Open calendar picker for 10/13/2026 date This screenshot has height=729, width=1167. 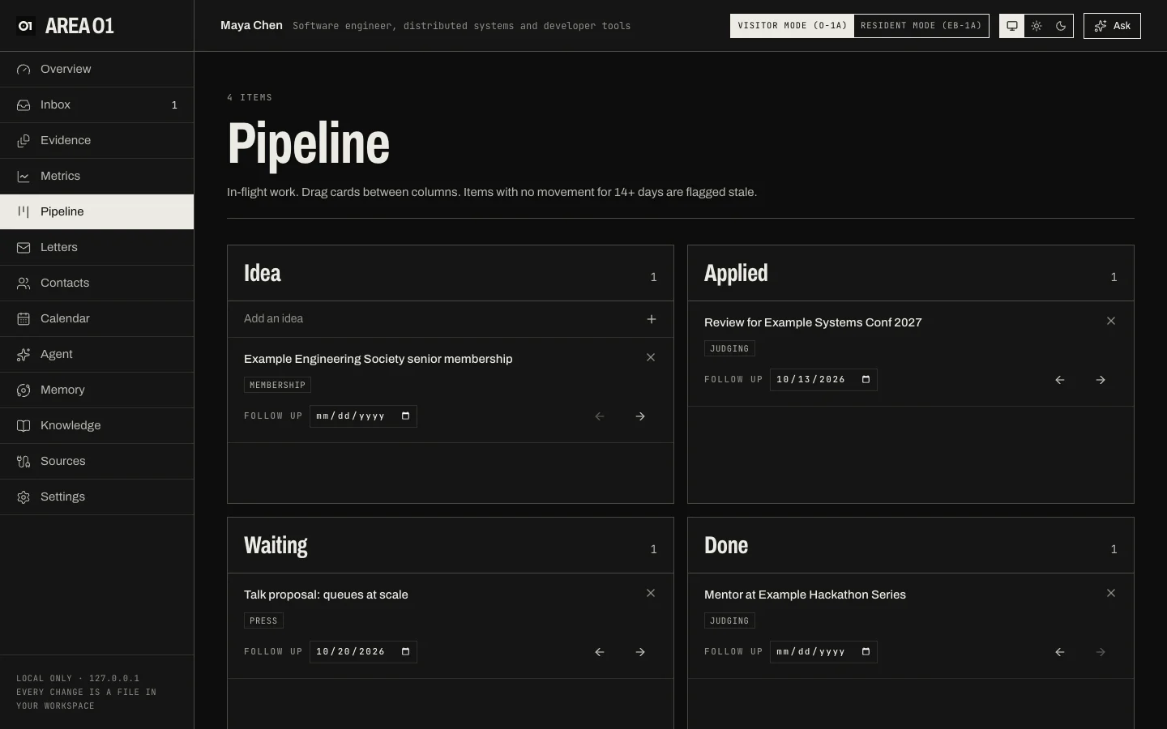tap(866, 380)
